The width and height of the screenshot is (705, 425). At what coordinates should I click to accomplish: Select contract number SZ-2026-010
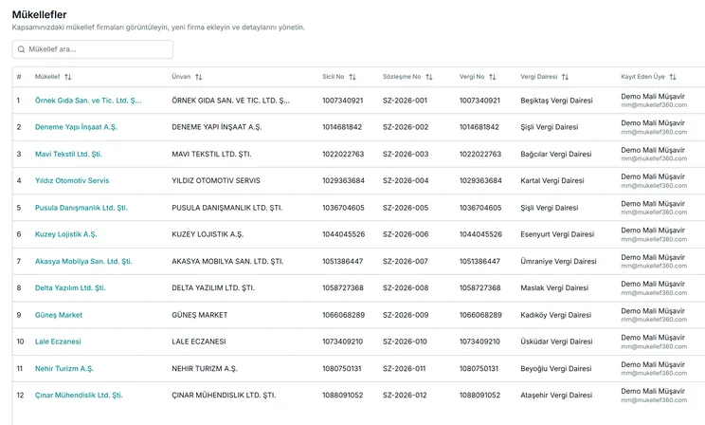[406, 342]
